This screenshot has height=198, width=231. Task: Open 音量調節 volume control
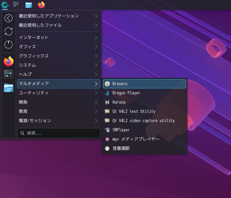tap(145, 148)
